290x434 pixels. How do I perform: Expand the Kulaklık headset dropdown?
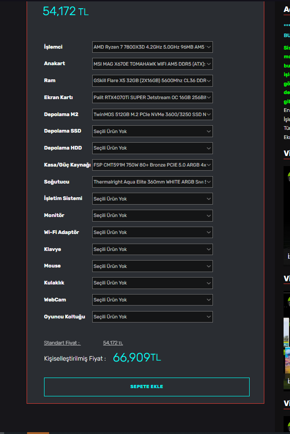click(x=152, y=283)
